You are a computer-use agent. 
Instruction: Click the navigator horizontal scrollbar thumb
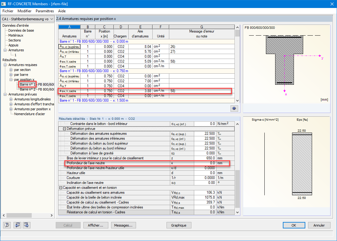pyautogui.click(x=19, y=215)
